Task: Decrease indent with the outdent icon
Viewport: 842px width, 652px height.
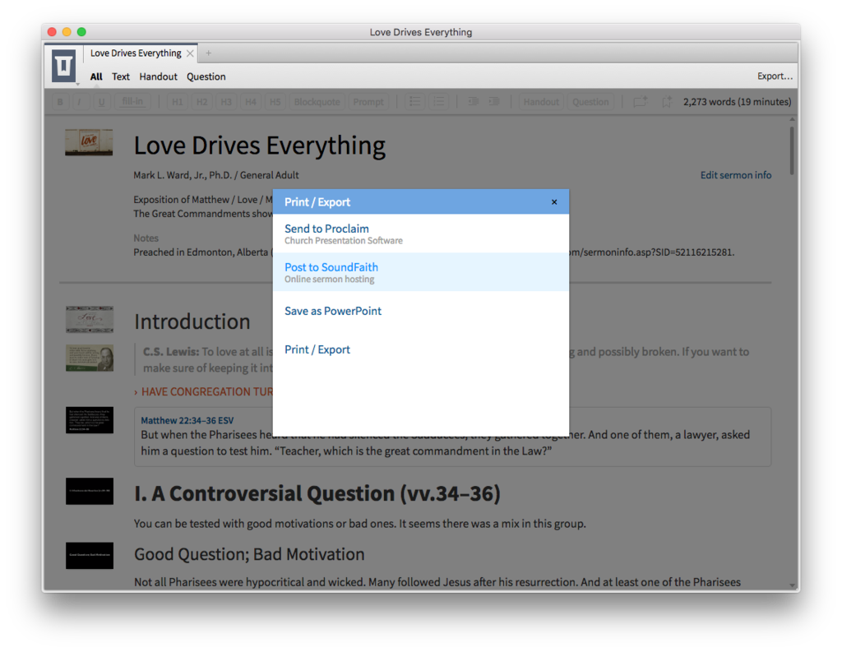Action: tap(473, 101)
